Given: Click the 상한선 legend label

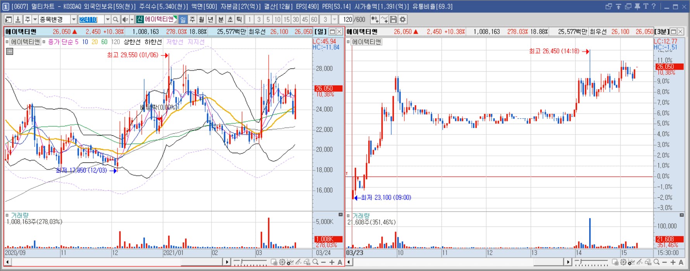Looking at the screenshot, I should (x=132, y=42).
